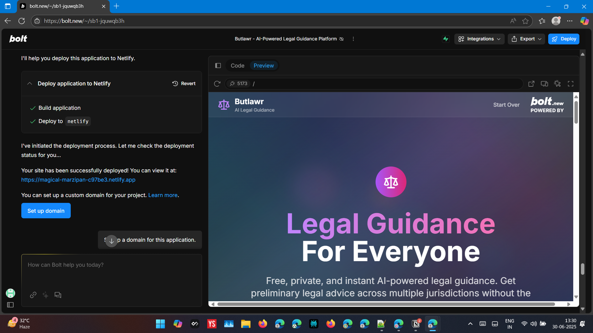This screenshot has height=333, width=593.
Task: Open preview in new tab icon
Action: pos(531,84)
